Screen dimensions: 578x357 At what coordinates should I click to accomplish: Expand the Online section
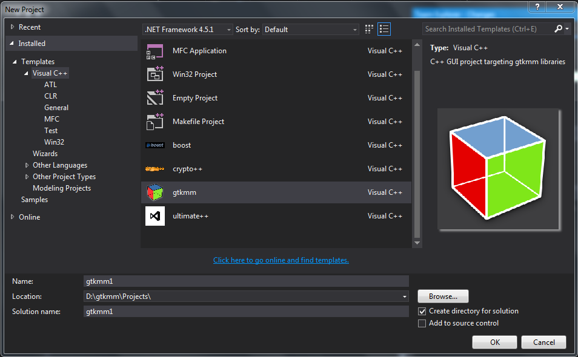(x=12, y=217)
